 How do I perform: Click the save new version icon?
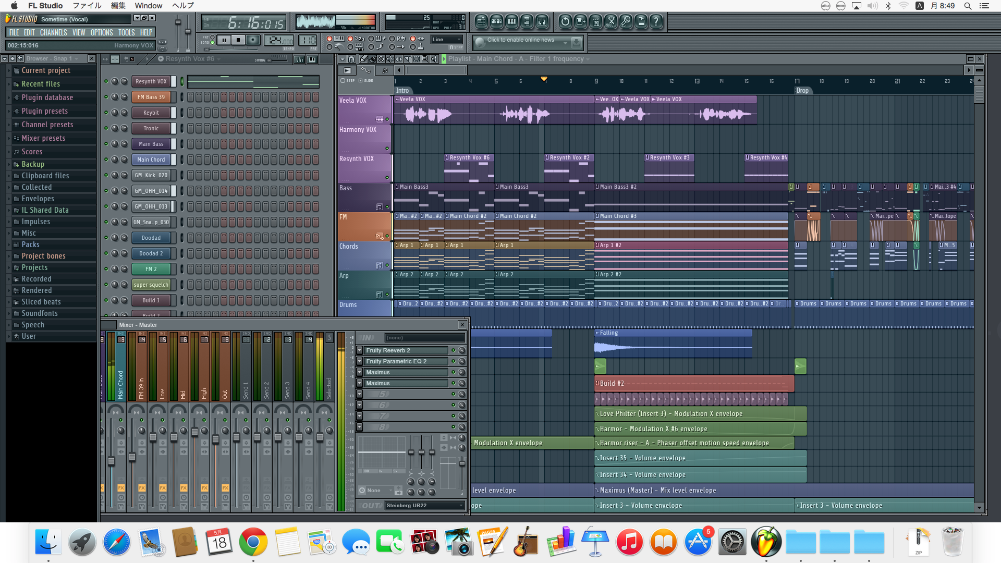click(580, 21)
